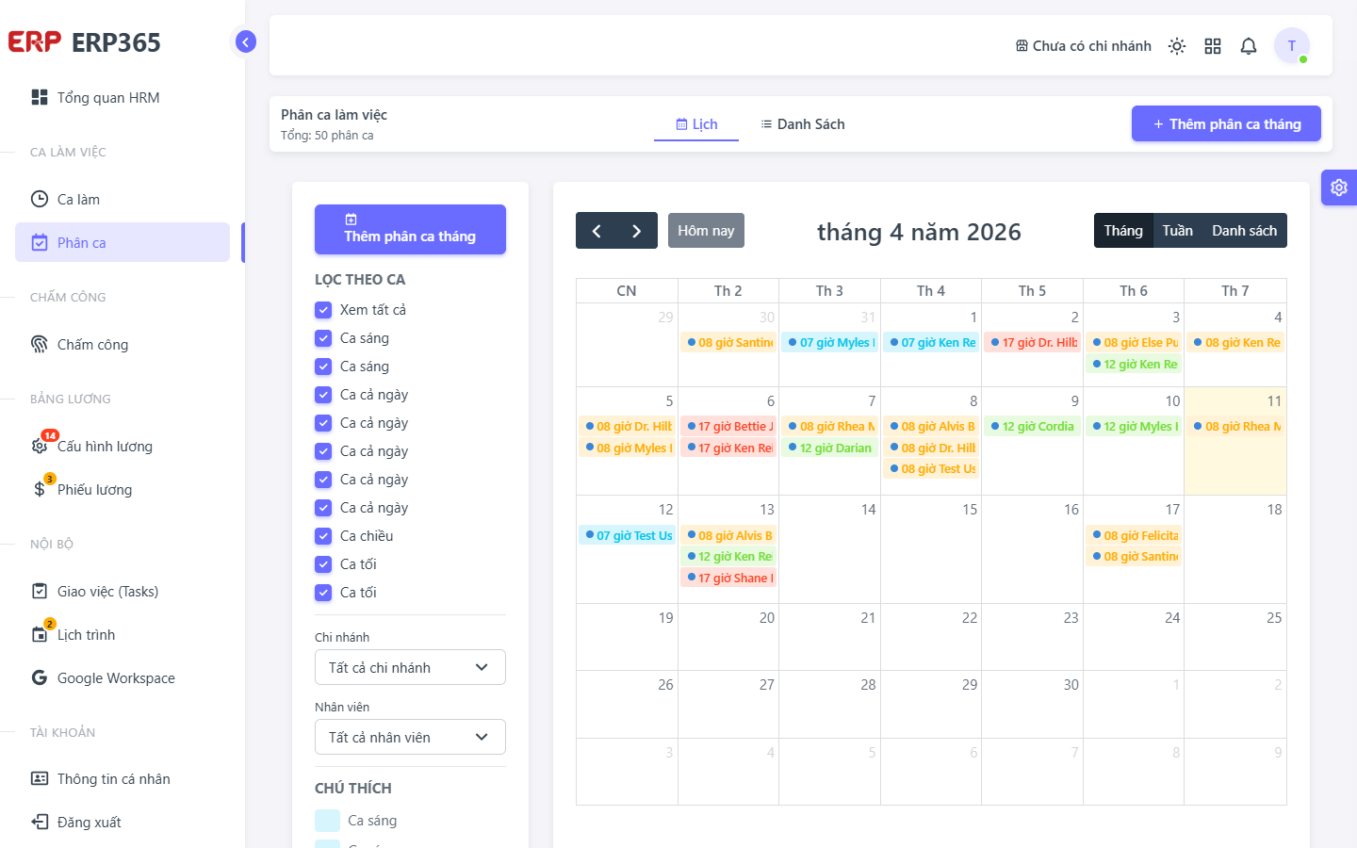This screenshot has width=1357, height=848.
Task: Switch calendar to Tuần view
Action: pos(1177,231)
